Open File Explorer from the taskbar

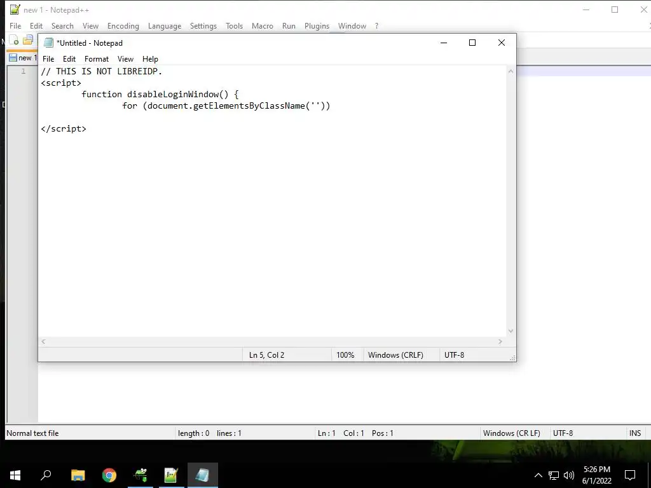tap(78, 475)
